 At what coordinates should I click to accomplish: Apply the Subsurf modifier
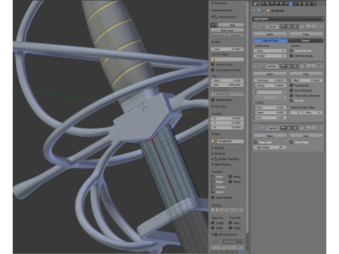[x=270, y=34]
